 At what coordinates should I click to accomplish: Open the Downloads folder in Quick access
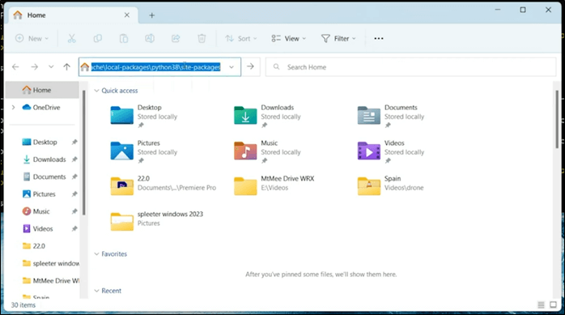tap(268, 116)
